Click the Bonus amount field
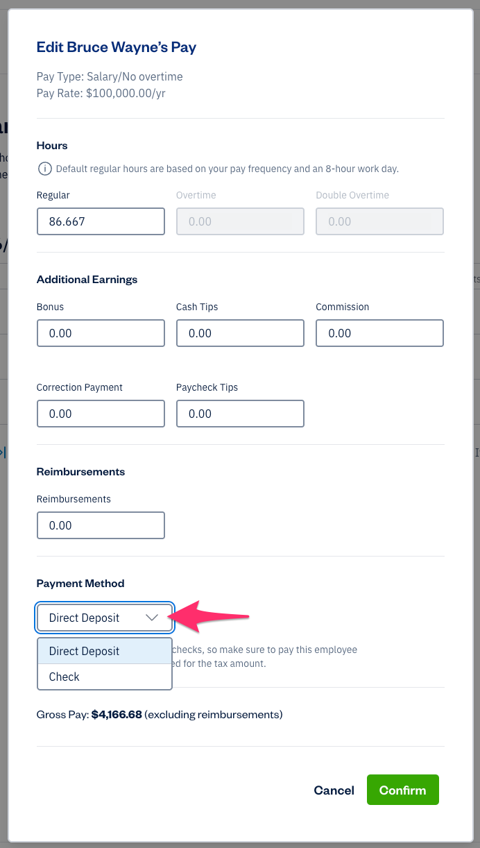The height and width of the screenshot is (848, 480). (101, 333)
